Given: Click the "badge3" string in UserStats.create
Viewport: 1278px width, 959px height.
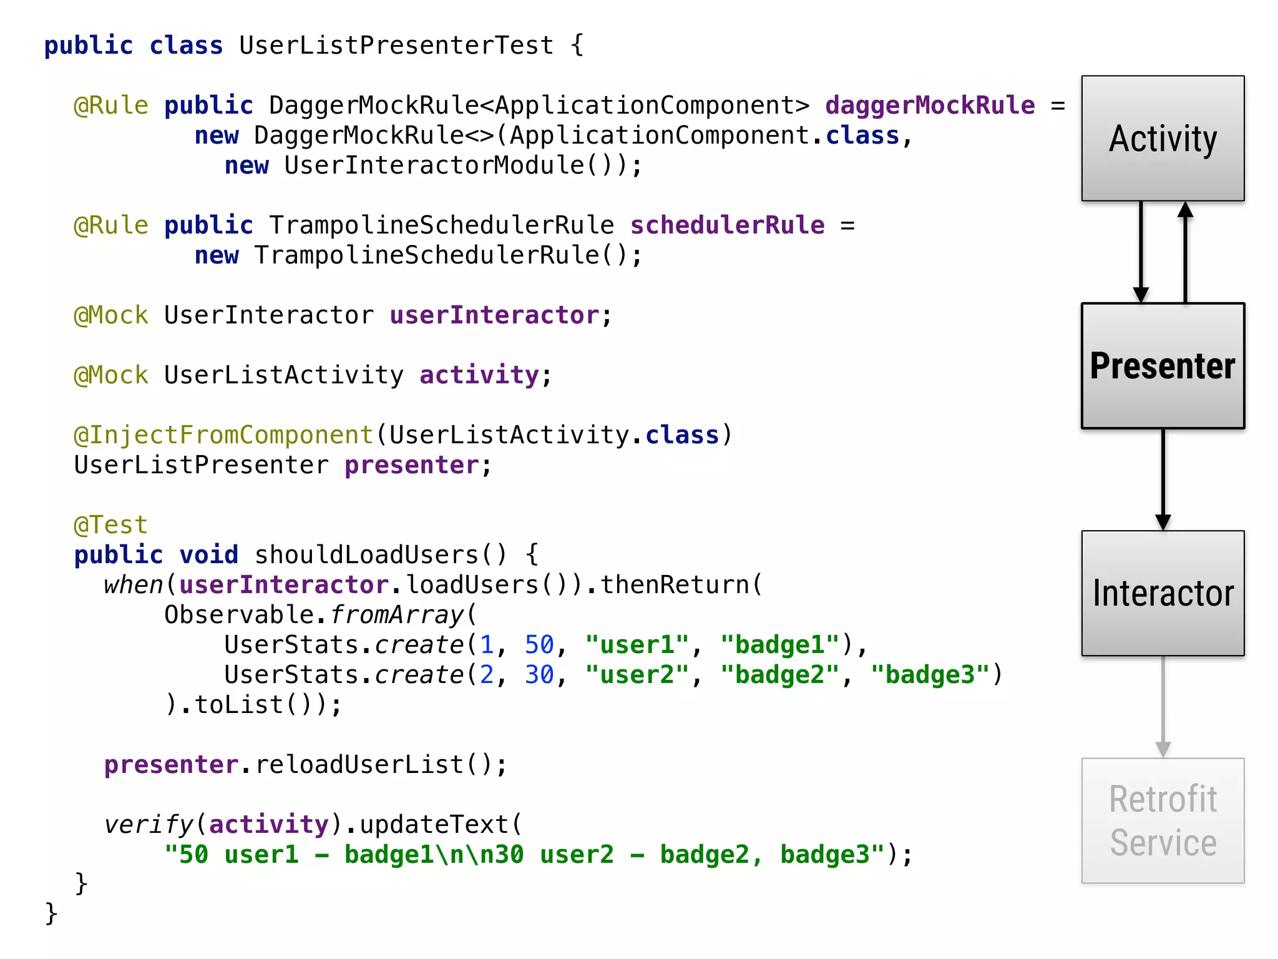Looking at the screenshot, I should [930, 675].
